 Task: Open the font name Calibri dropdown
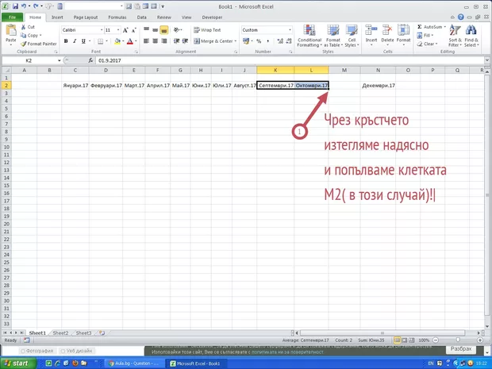point(98,29)
